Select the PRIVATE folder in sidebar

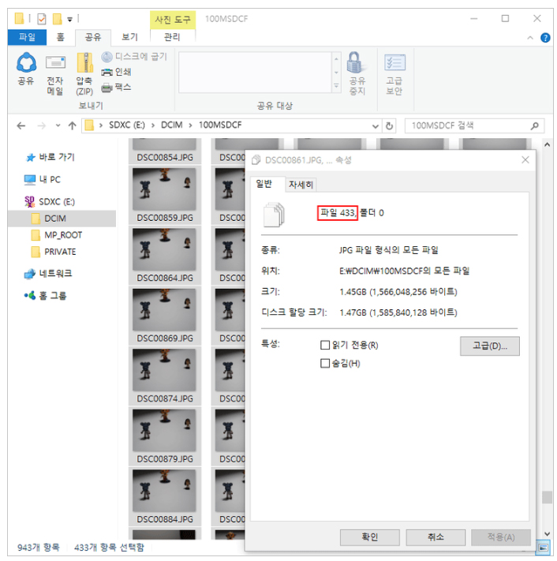pos(54,252)
